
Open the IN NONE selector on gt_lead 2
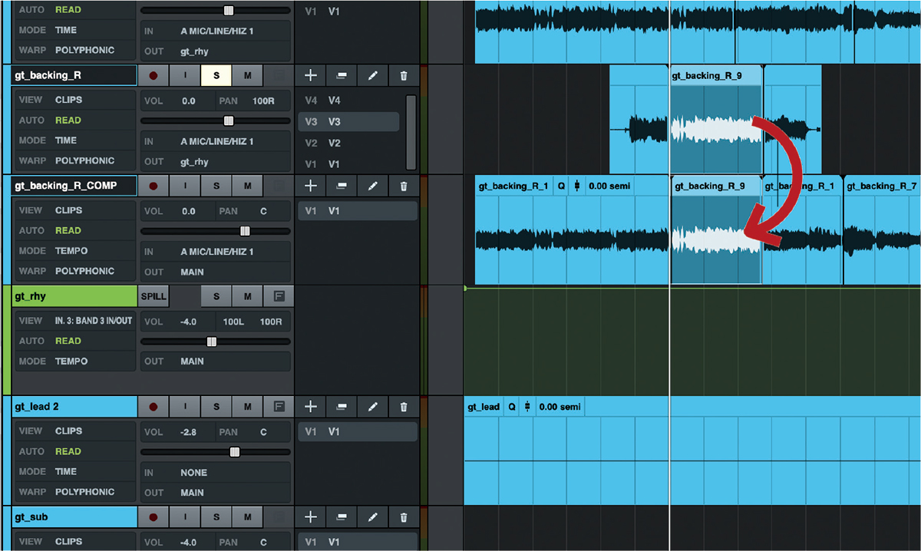point(216,473)
